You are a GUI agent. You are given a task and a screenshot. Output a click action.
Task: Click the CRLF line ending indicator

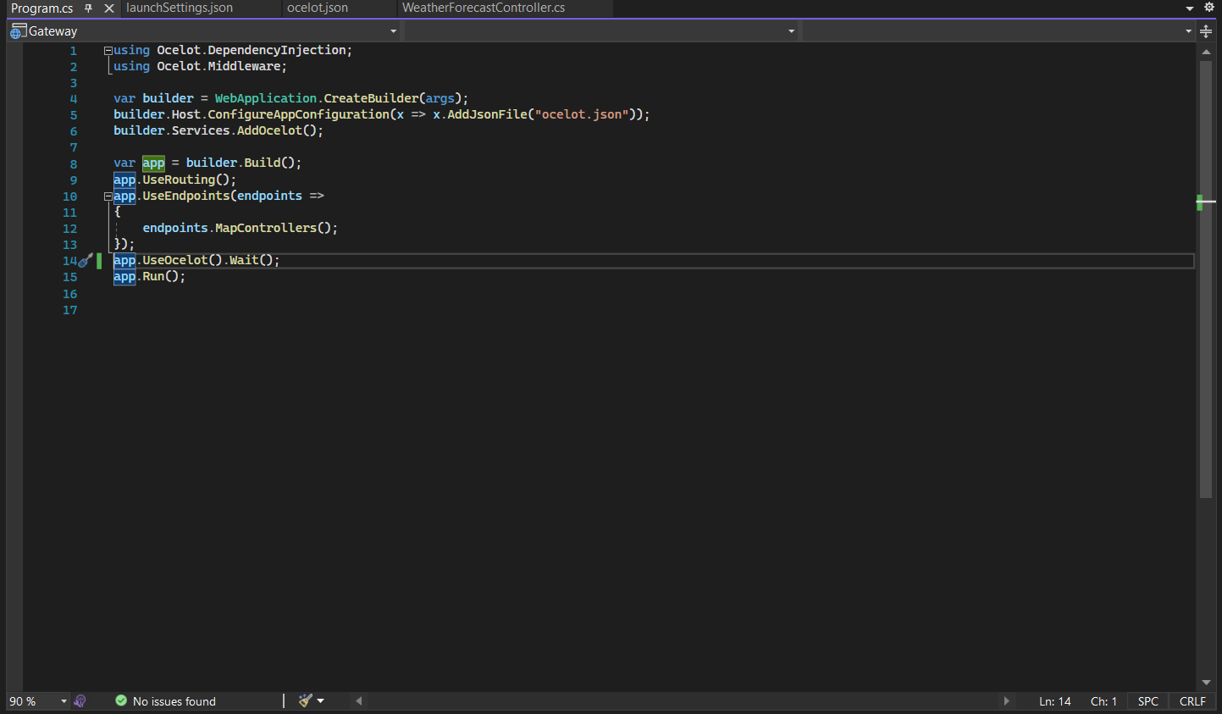point(1192,700)
